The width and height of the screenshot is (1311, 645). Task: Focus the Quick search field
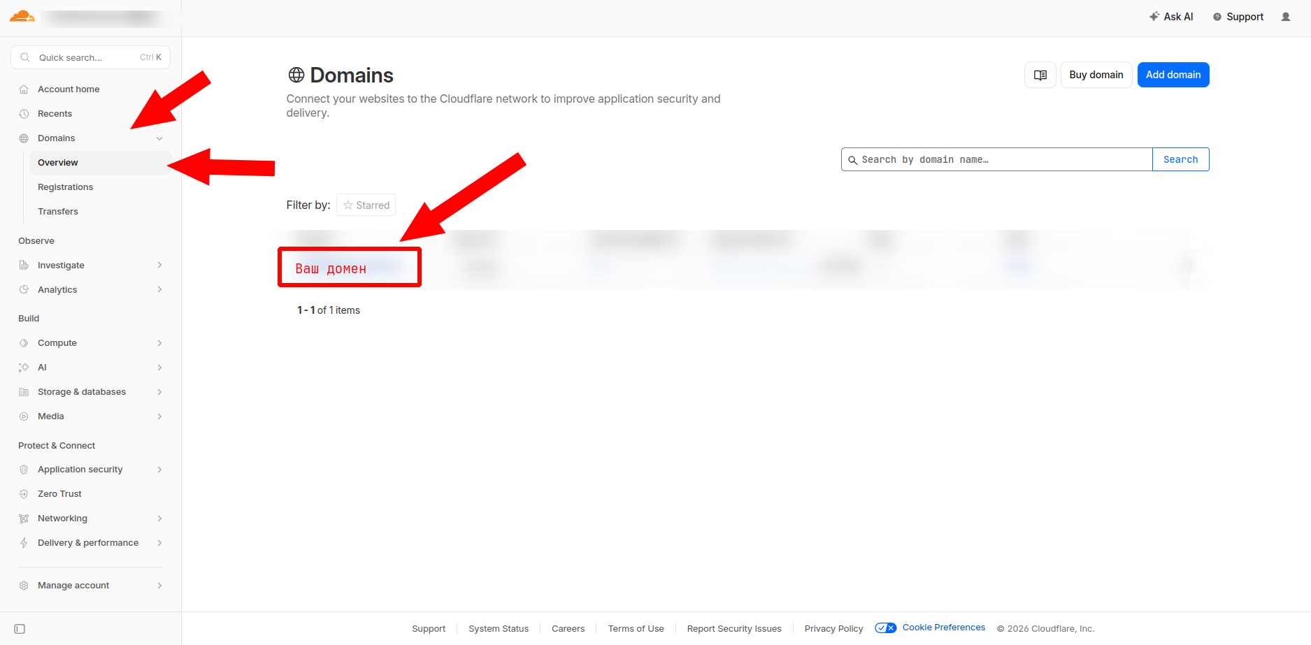91,57
